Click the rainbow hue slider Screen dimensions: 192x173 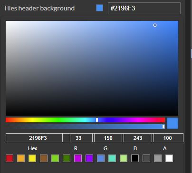tap(85, 120)
